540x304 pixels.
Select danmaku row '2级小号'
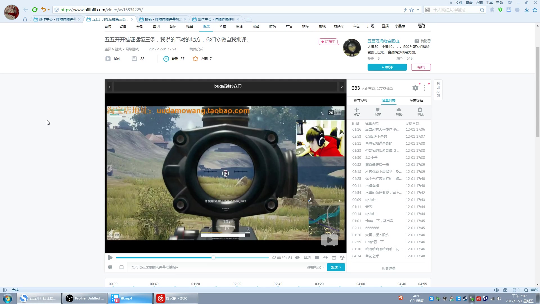tap(389, 157)
